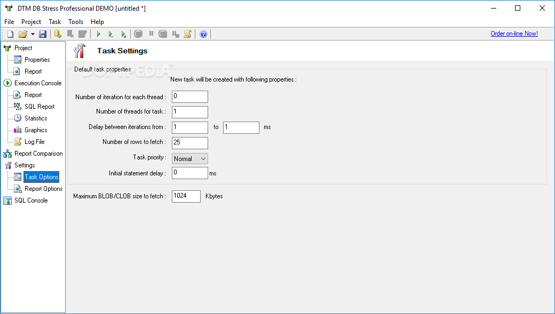Click the Statistics clock icon
Viewport: 555px width, 314px height.
(18, 118)
